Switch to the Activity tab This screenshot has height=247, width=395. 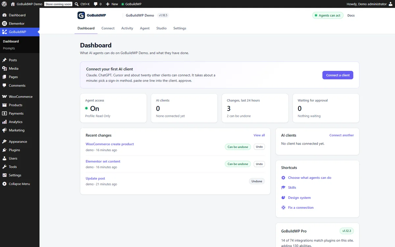(127, 28)
